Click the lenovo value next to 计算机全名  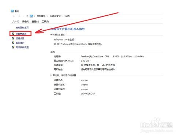pyautogui.click(x=84, y=85)
